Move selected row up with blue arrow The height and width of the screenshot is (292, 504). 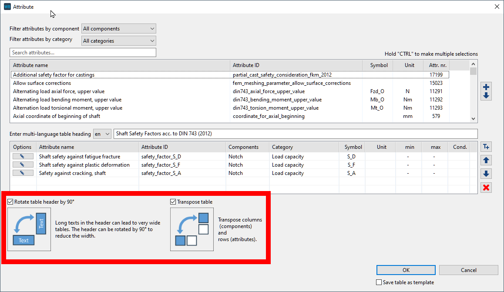pyautogui.click(x=486, y=161)
